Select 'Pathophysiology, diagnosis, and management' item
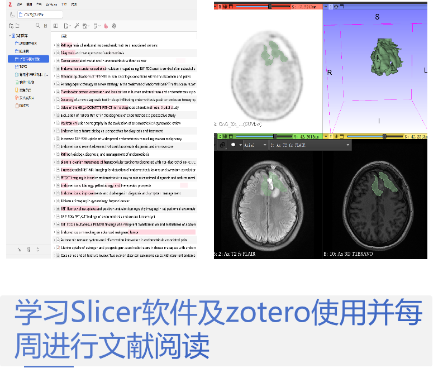443x368 pixels. click(125, 154)
